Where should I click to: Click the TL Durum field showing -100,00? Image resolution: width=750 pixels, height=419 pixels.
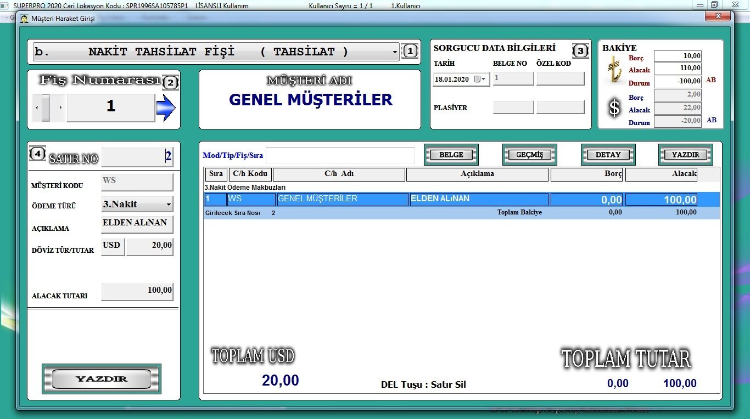coord(678,82)
